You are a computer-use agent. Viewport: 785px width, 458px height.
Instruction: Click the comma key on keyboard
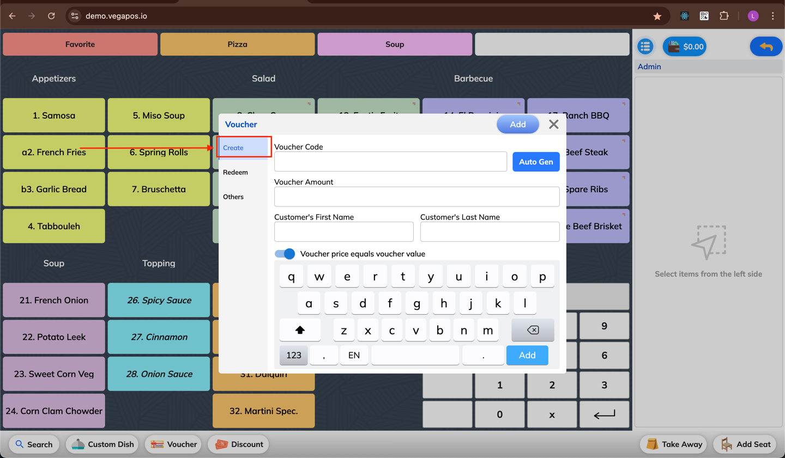pyautogui.click(x=324, y=355)
